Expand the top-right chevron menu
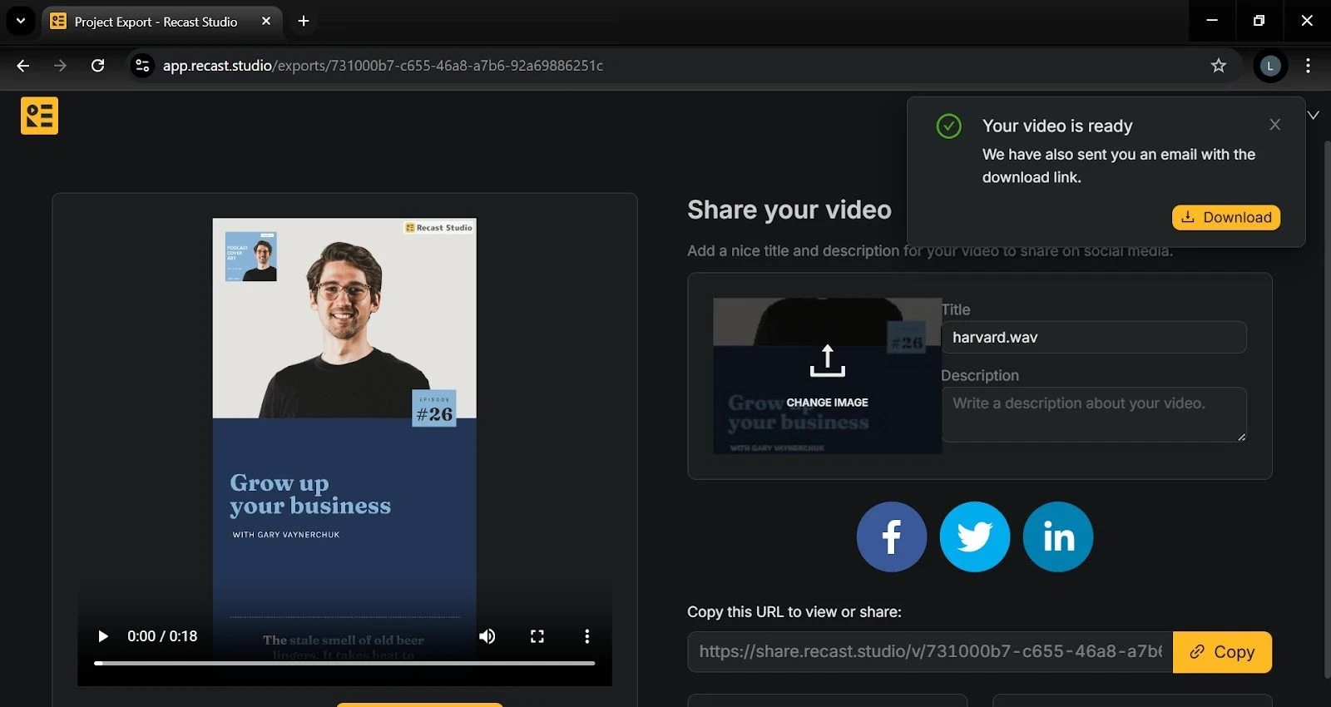The width and height of the screenshot is (1331, 707). tap(1314, 115)
